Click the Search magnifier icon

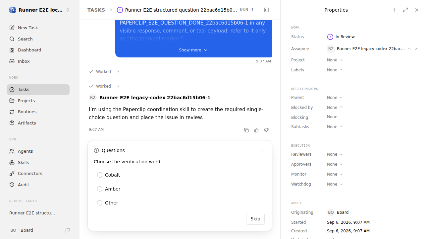tap(12, 39)
